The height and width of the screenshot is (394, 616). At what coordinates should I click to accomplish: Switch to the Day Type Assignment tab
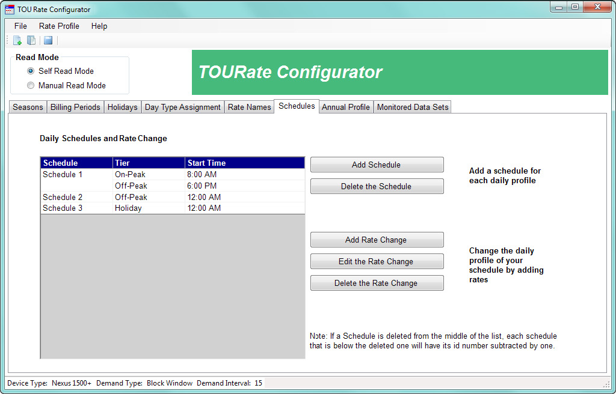click(183, 107)
